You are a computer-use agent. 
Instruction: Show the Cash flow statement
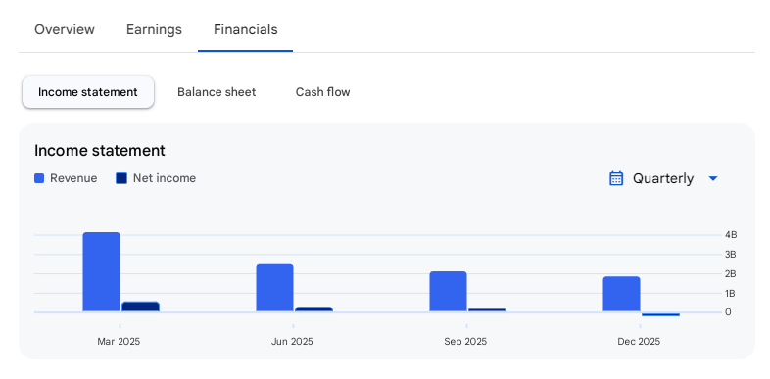pyautogui.click(x=322, y=92)
